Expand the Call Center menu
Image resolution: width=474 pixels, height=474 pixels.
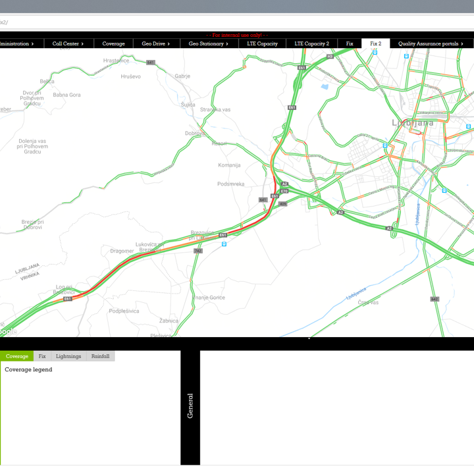pyautogui.click(x=68, y=43)
